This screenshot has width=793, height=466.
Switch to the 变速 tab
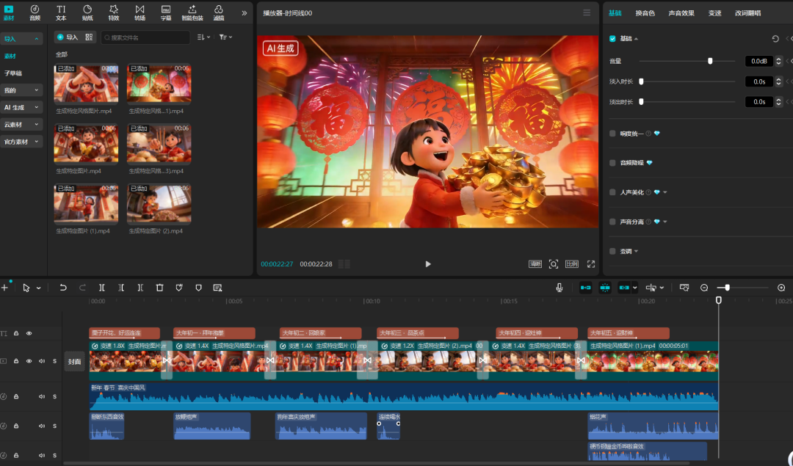(x=714, y=12)
